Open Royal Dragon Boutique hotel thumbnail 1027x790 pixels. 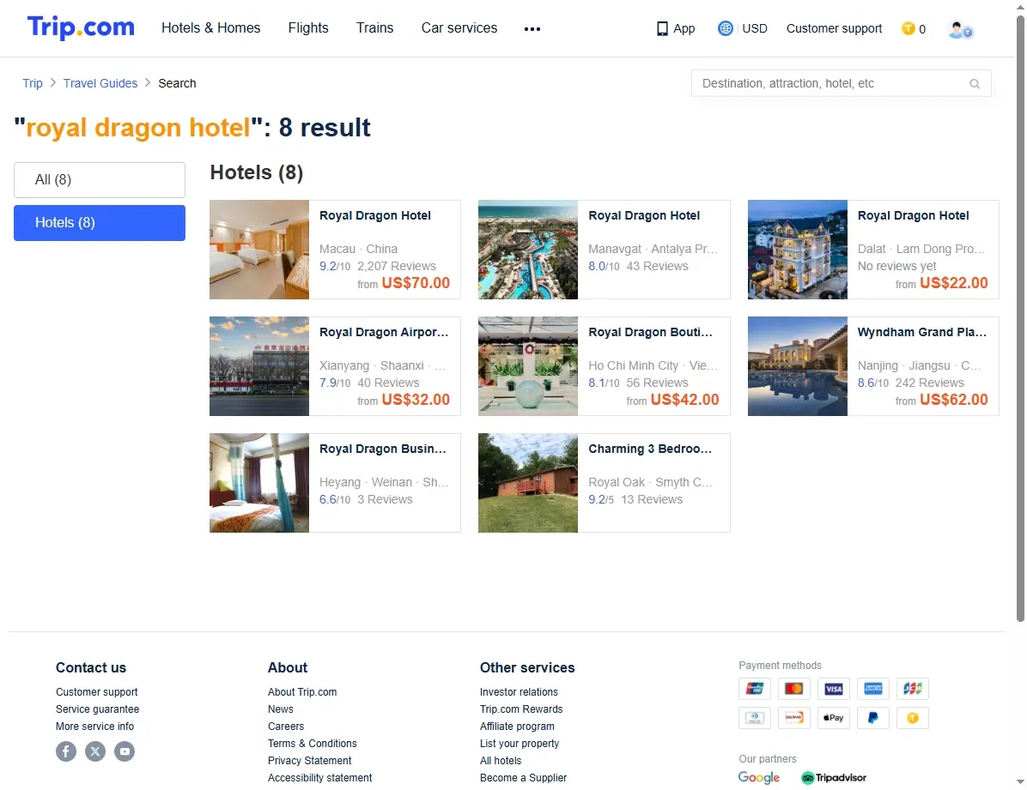[528, 366]
